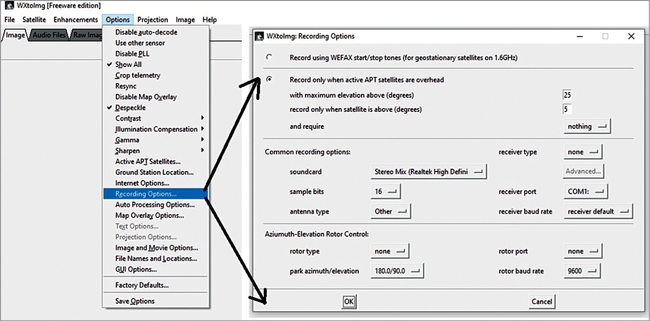Open receiver port COM1 dropdown
Viewport: 650px width, 321px height.
click(586, 192)
